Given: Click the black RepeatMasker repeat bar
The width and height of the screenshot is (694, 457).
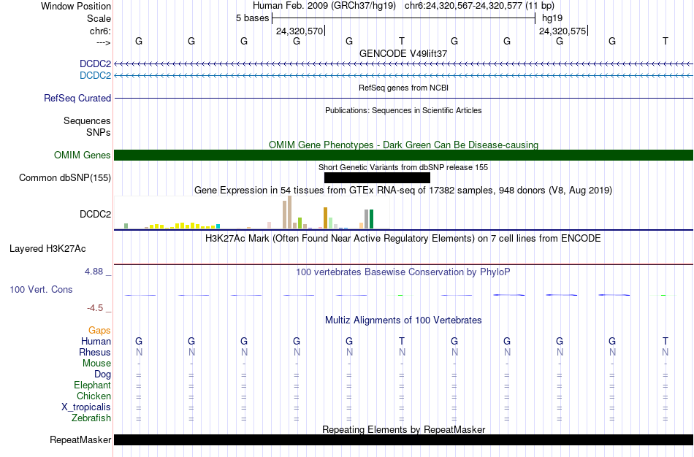Looking at the screenshot, I should click(404, 439).
